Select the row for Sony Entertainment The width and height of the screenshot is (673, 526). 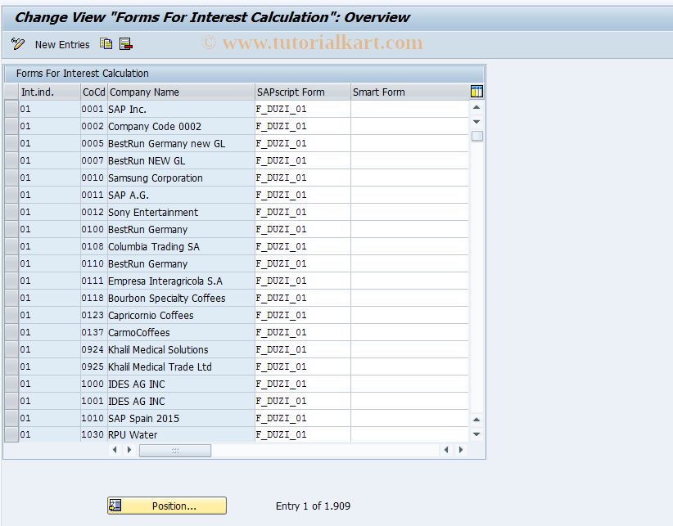[11, 212]
